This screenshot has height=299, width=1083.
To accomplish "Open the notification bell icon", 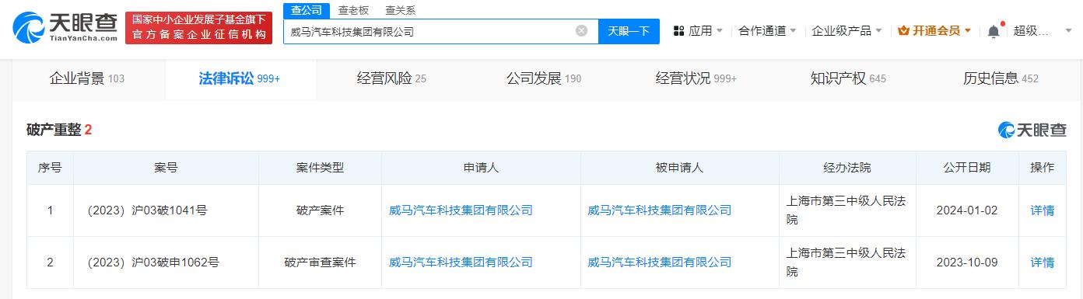I will coord(994,31).
